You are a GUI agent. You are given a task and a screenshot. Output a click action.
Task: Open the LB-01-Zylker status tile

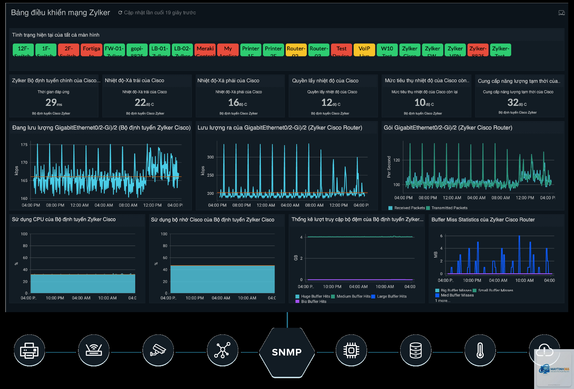160,50
